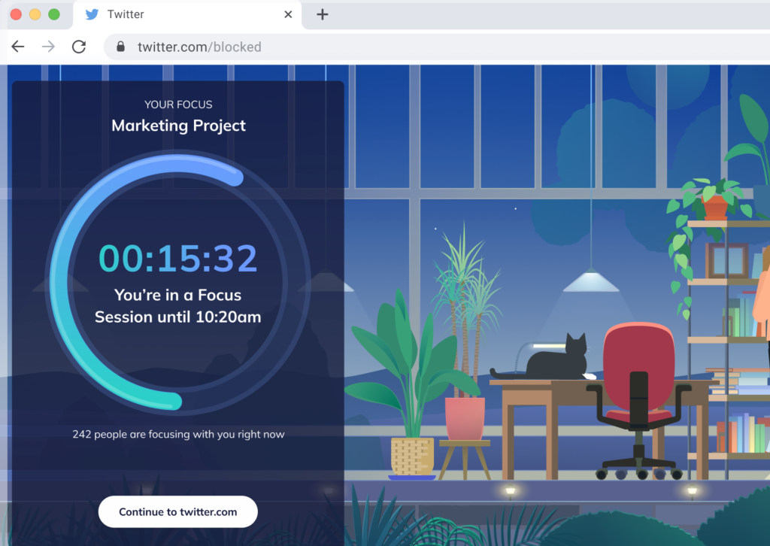Click the red window close button

(16, 14)
